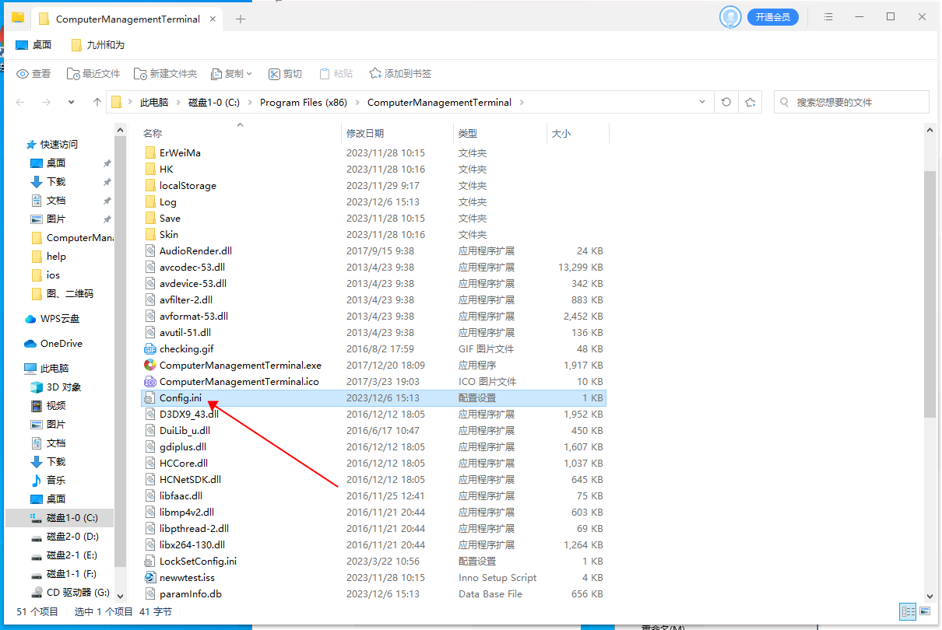Click the 查看 eye icon in toolbar
This screenshot has height=630, width=942.
click(x=33, y=74)
